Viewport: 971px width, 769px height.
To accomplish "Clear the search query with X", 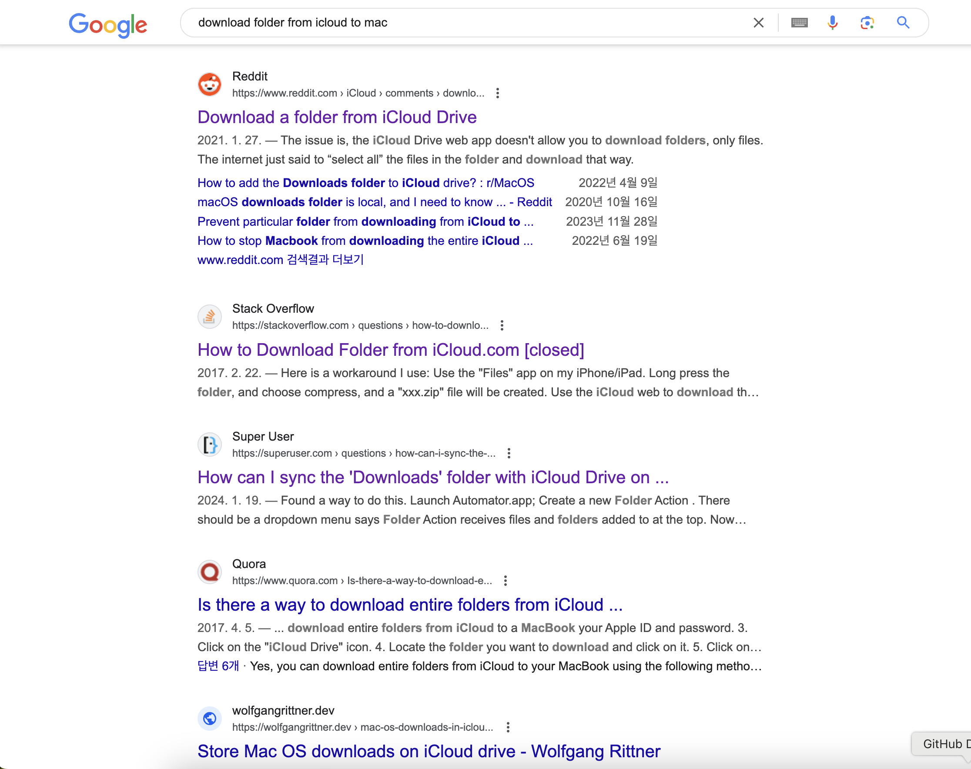I will pos(758,23).
